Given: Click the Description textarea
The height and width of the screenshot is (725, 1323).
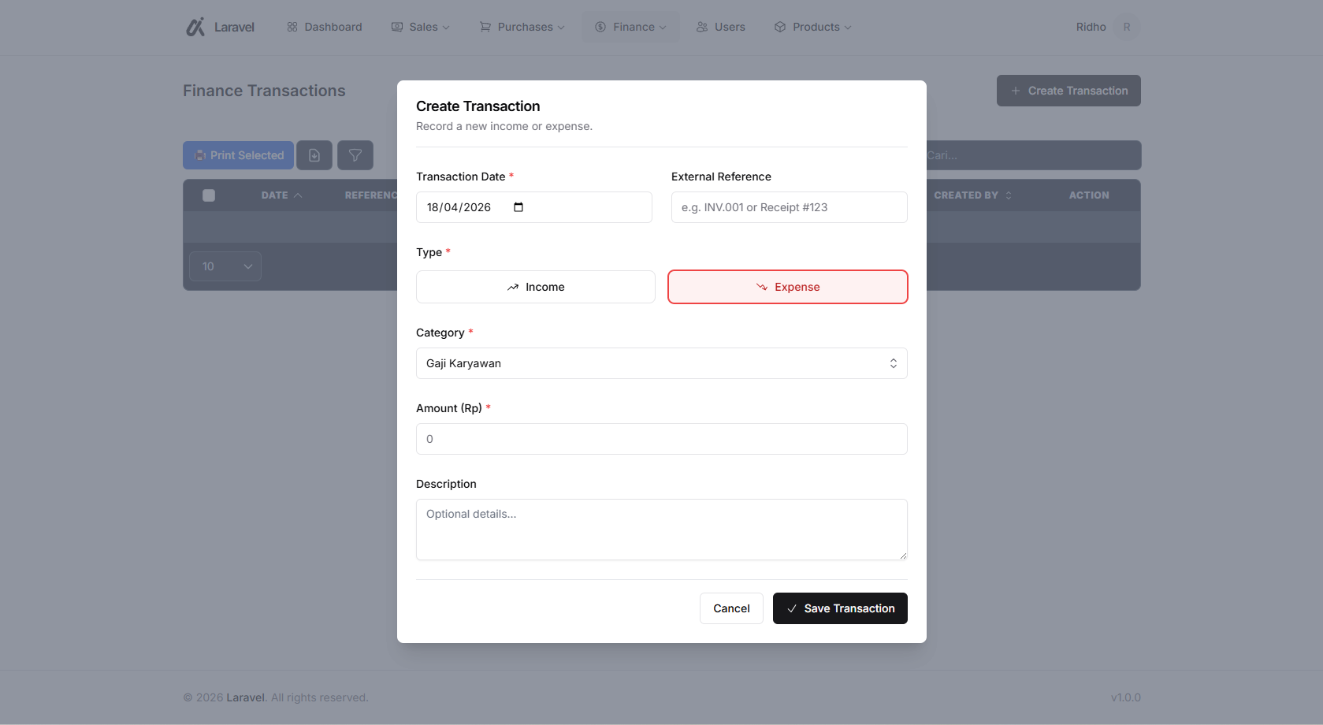Looking at the screenshot, I should [662, 530].
